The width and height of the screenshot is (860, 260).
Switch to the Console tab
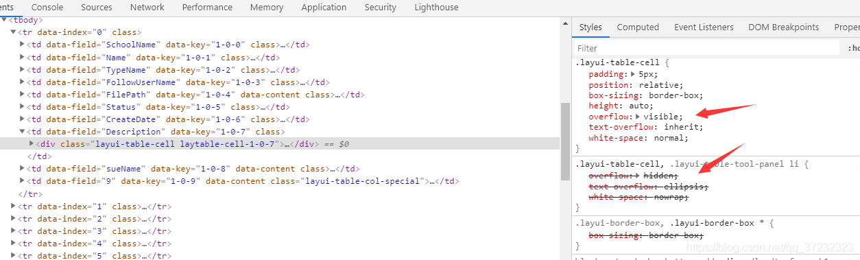point(47,7)
